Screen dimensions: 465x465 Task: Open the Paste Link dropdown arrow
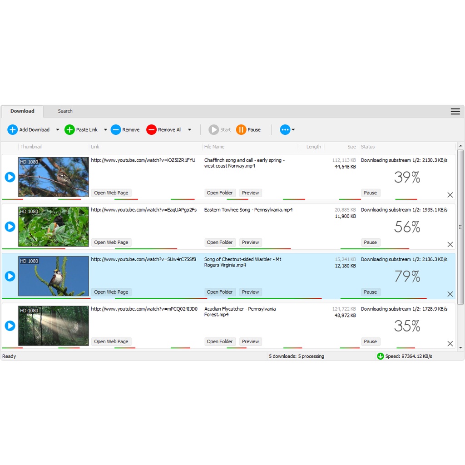(105, 129)
